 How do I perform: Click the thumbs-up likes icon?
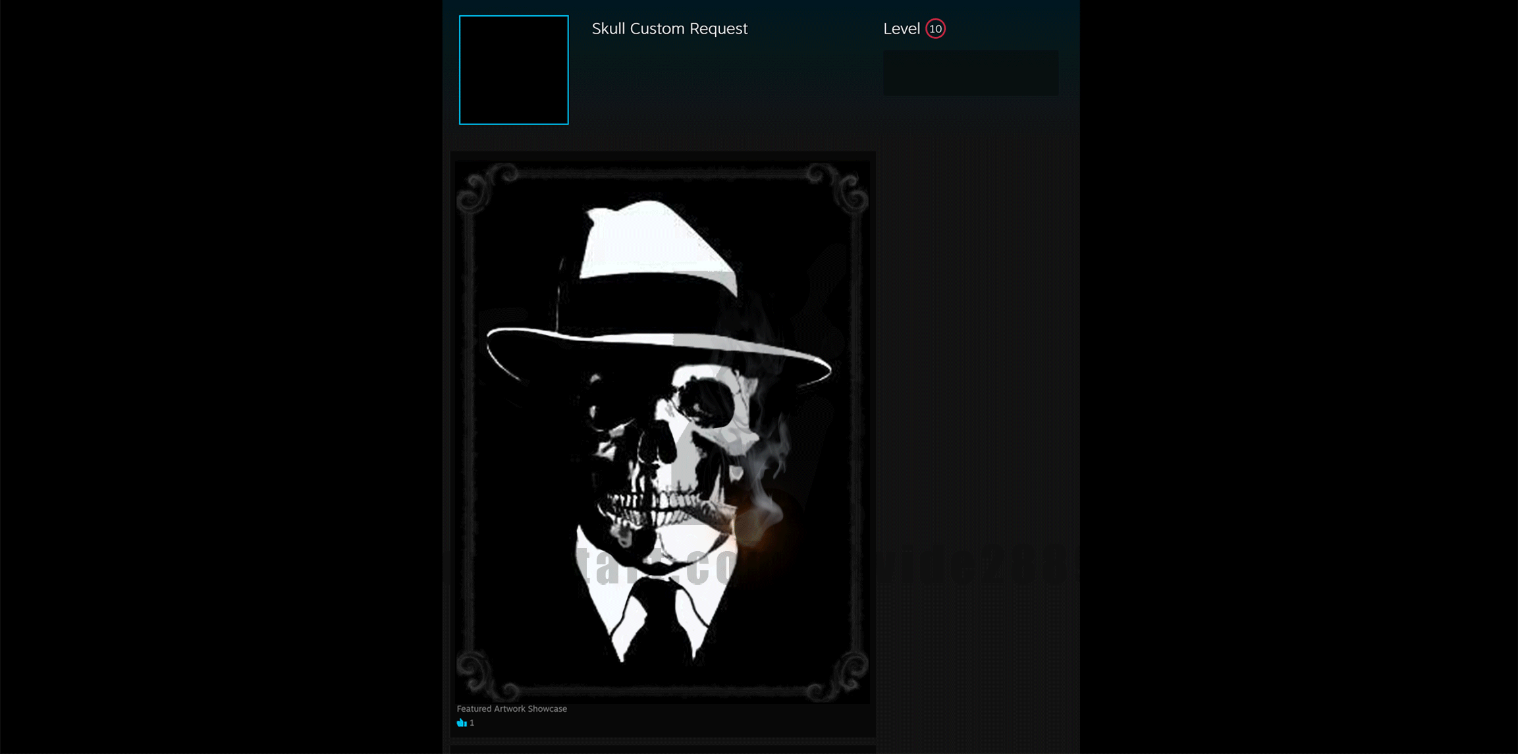pos(462,722)
